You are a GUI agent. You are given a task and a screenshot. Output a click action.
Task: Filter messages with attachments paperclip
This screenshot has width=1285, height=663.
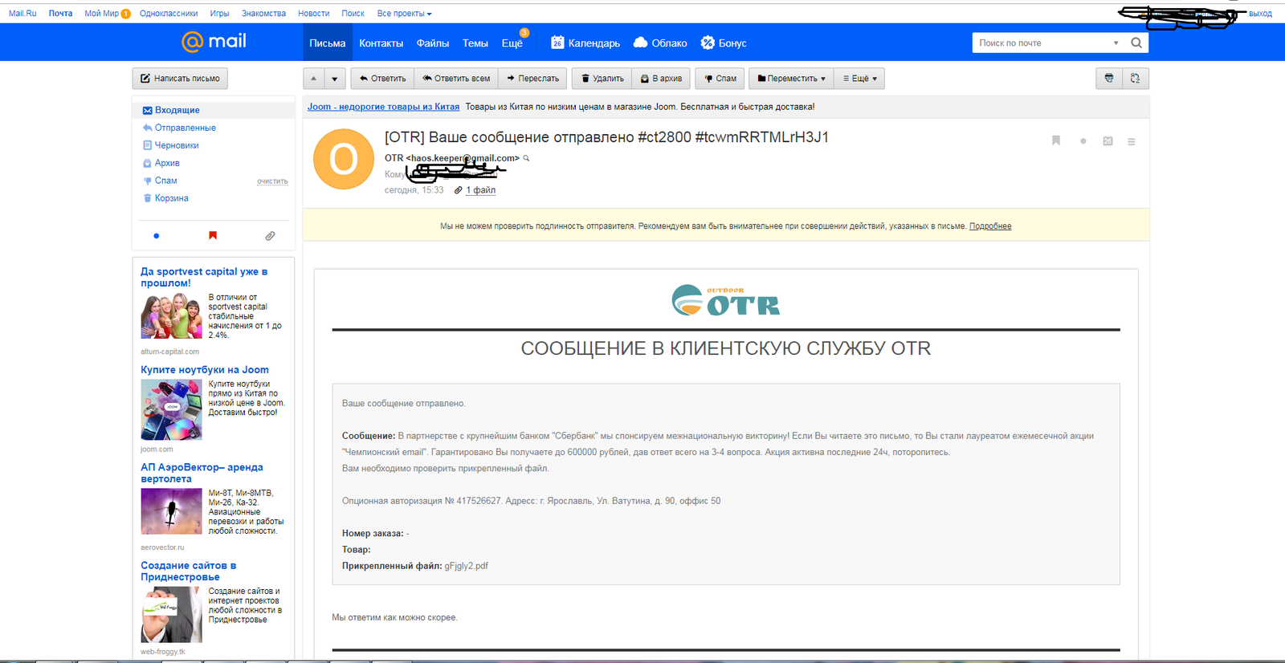(270, 236)
